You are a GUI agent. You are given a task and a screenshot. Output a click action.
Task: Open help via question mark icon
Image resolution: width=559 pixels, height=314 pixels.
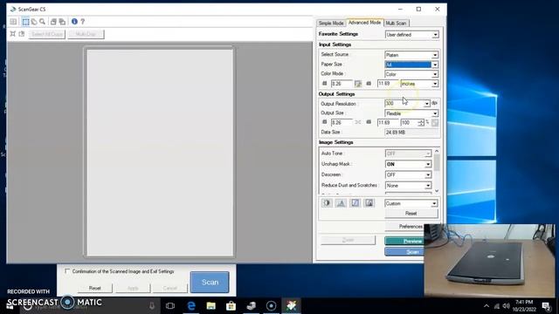83,22
